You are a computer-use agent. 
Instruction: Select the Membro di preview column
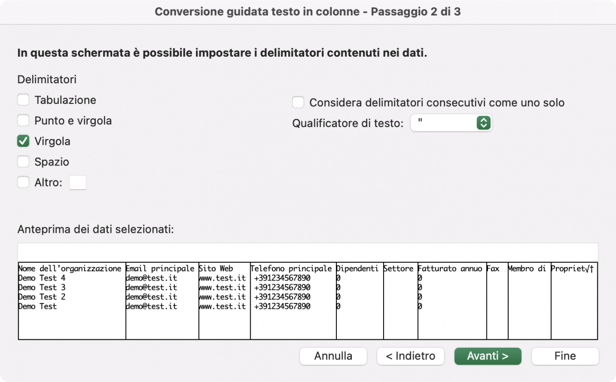(x=529, y=301)
